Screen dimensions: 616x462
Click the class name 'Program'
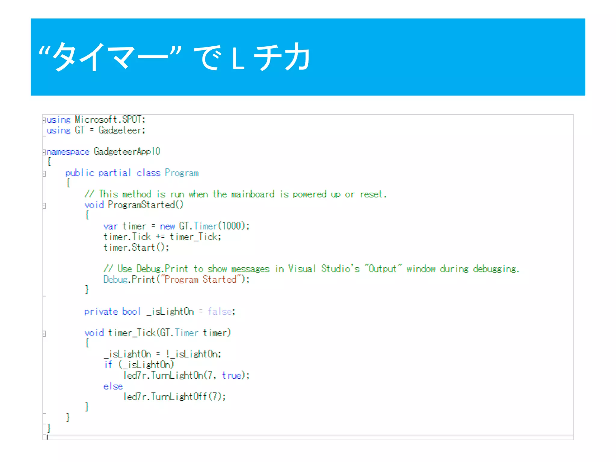click(x=182, y=173)
